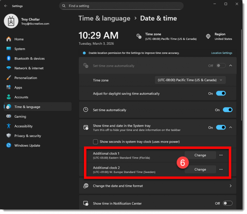Open Network & internet settings
Screen dimensions: 247x214
click(x=29, y=68)
